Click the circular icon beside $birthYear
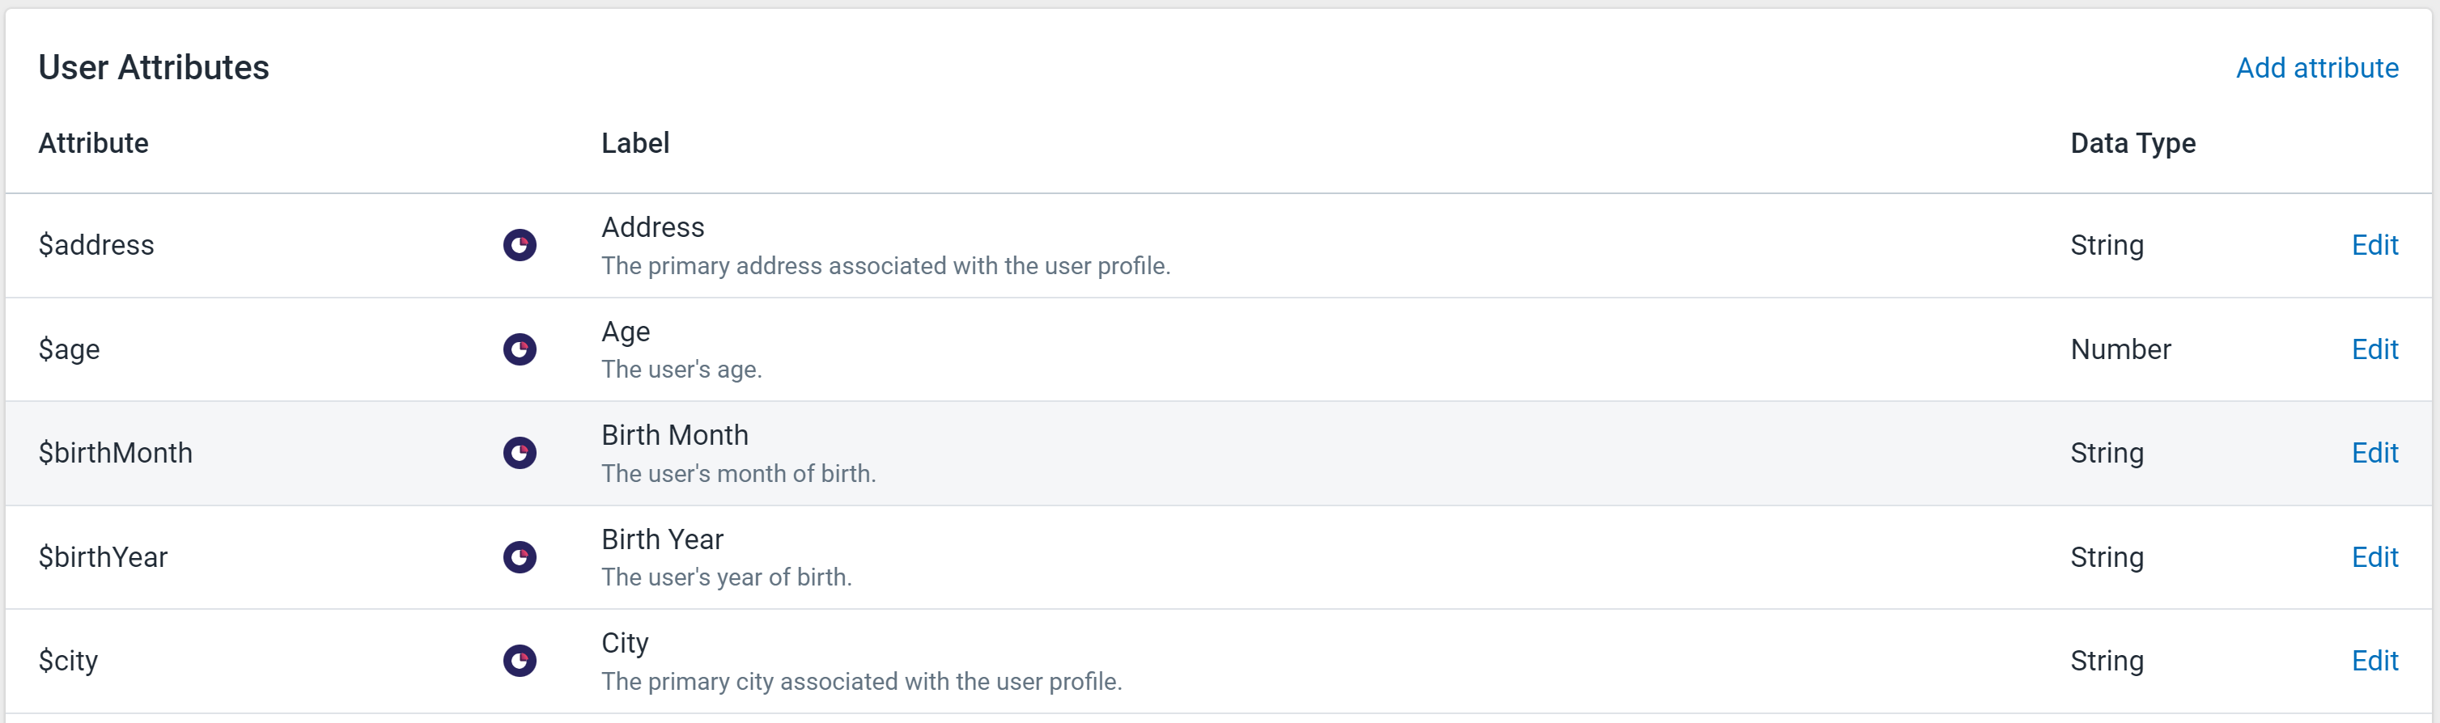The image size is (2440, 723). (x=519, y=557)
